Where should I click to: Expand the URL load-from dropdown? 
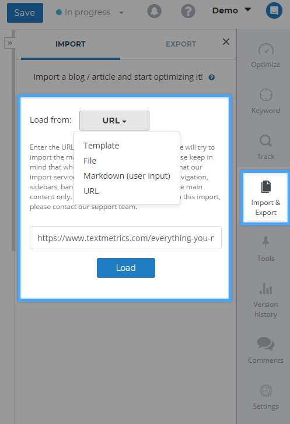point(114,121)
